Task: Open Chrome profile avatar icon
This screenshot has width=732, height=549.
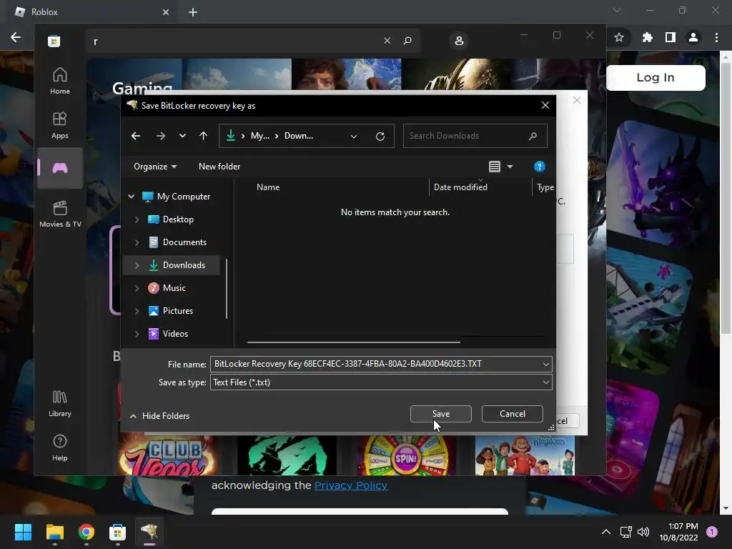Action: (693, 37)
